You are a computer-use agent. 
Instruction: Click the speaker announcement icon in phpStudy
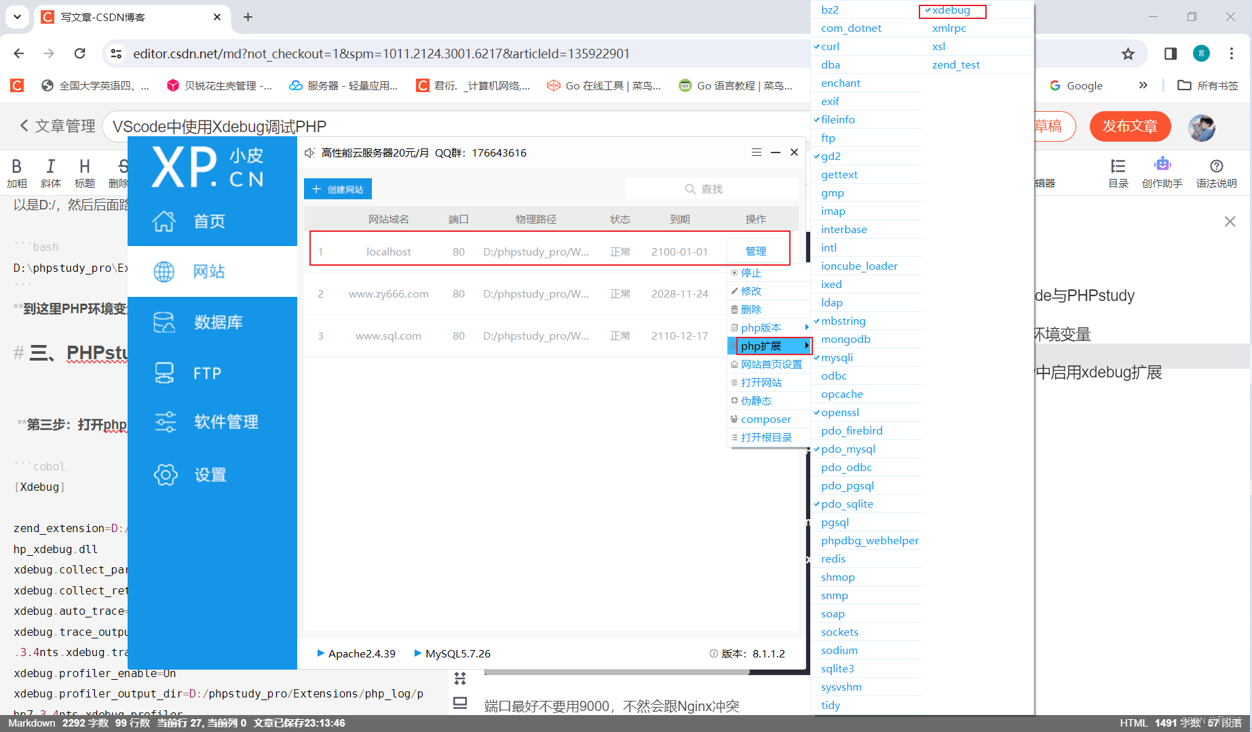point(309,153)
